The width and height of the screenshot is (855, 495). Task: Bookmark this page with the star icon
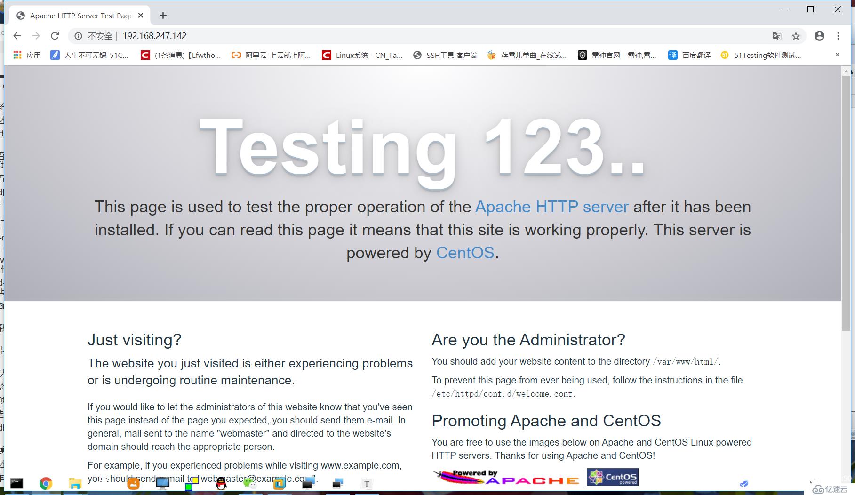pos(796,36)
